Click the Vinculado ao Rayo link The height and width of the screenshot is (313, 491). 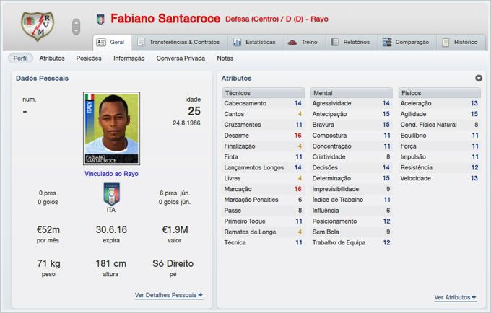(111, 173)
